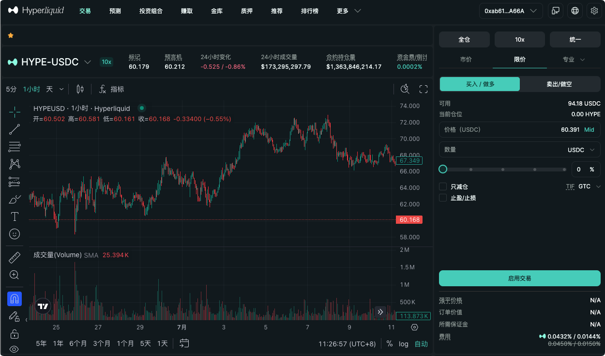Screen dimensions: 605x356
Task: Click the favorite star icon
Action: point(11,35)
